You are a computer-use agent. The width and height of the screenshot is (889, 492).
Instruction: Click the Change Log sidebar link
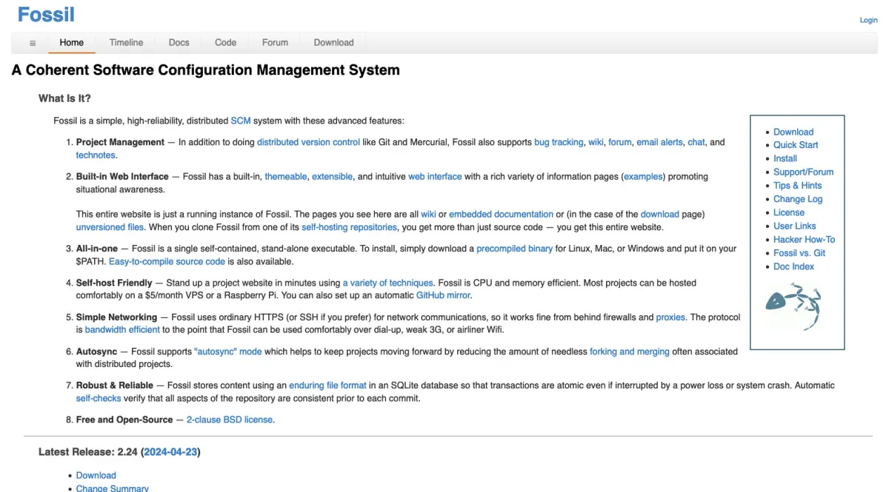click(x=798, y=199)
